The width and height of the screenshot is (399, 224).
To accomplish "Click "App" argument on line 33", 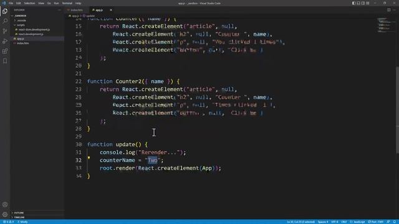I will pyautogui.click(x=207, y=168).
